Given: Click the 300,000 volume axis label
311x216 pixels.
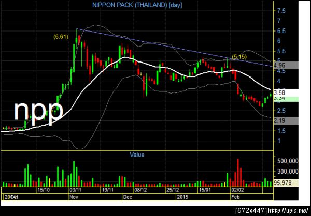Looking at the screenshot, I should click(288, 171).
